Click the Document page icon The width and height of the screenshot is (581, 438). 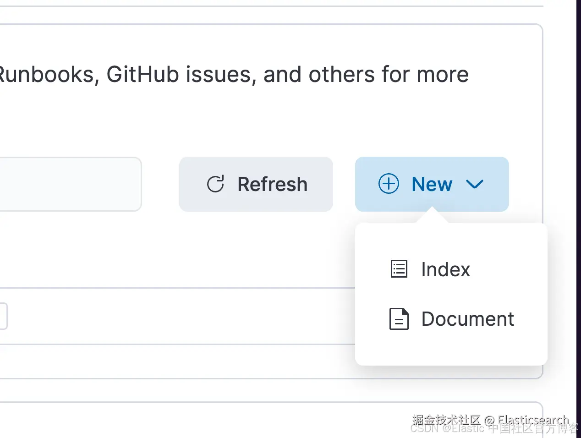pyautogui.click(x=399, y=319)
